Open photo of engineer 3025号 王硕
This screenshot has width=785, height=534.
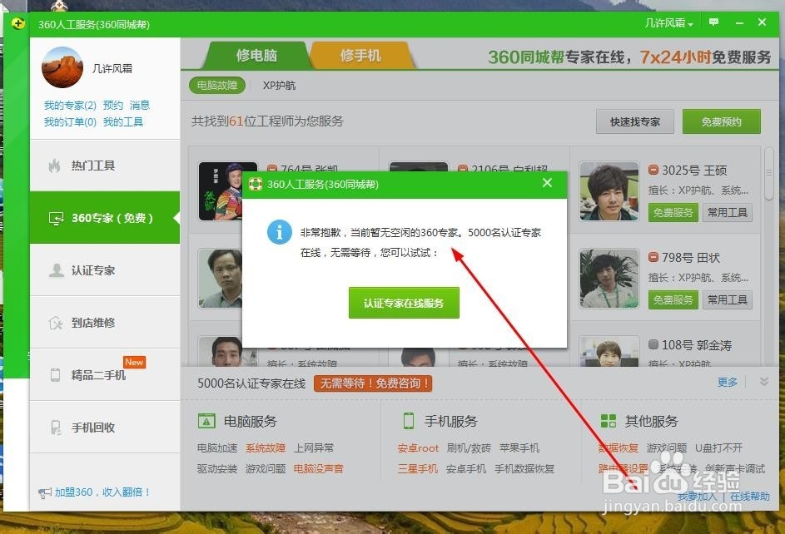(609, 191)
